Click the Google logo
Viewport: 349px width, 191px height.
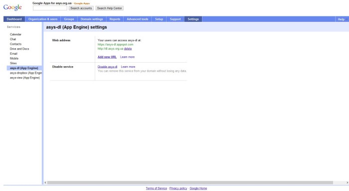(12, 7)
